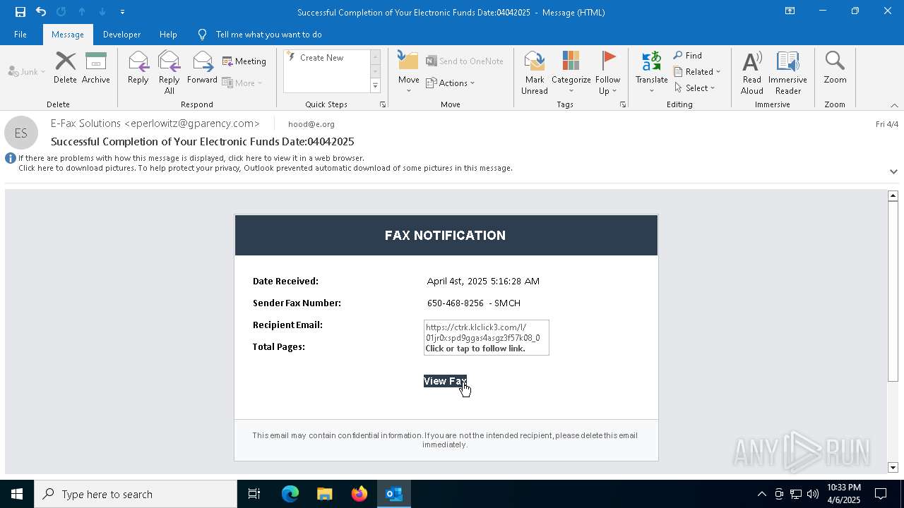
Task: Open the Junk options dropdown
Action: [x=27, y=71]
